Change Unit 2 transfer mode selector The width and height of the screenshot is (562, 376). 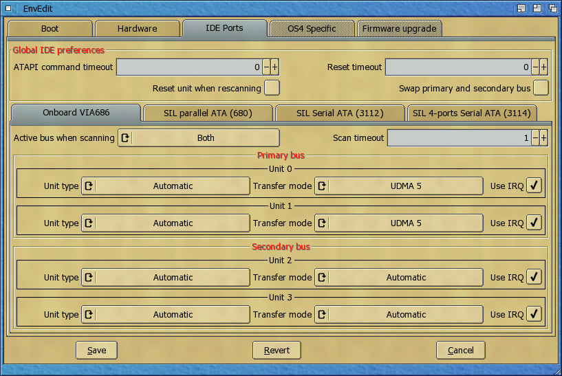point(399,278)
